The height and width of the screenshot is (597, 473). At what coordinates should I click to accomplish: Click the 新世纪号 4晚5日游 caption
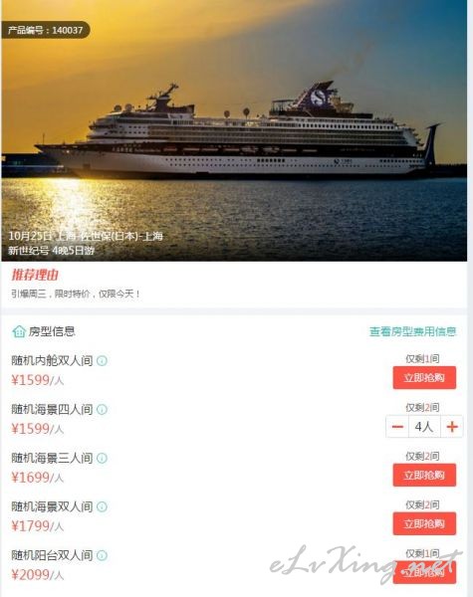[x=51, y=251]
